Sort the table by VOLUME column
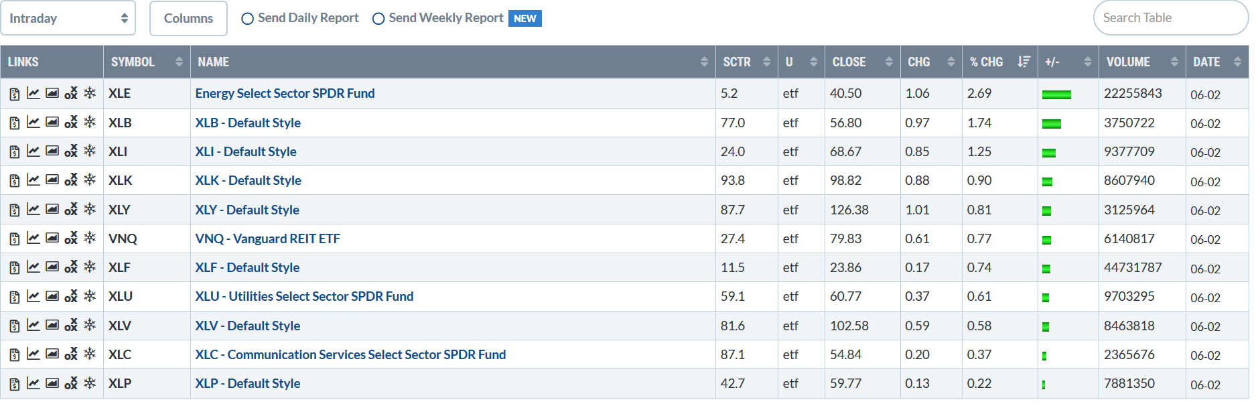This screenshot has height=408, width=1260. pos(1142,62)
